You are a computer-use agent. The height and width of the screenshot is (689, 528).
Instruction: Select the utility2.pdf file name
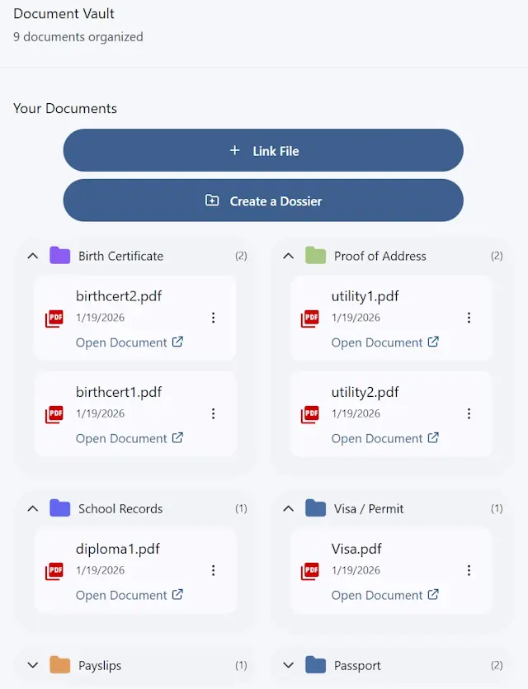pos(365,392)
